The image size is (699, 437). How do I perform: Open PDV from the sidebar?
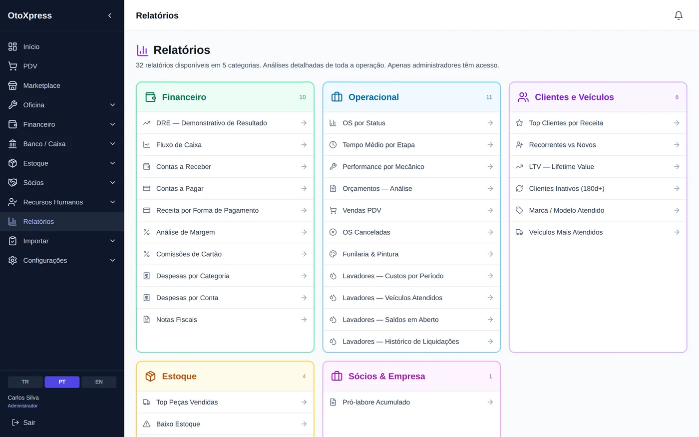62,66
